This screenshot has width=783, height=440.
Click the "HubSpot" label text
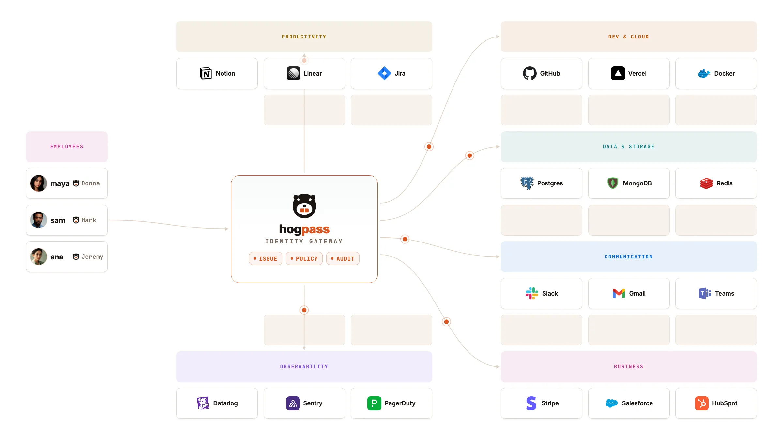coord(725,403)
